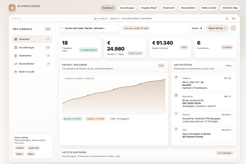Focus the search field for Deal, Partner, Zeitraum

90,28
